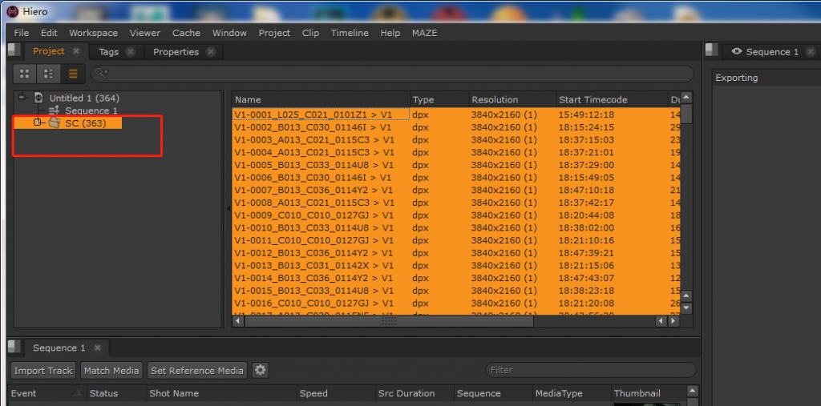Click the Sequence 1 sequence icon in tree

coord(54,111)
